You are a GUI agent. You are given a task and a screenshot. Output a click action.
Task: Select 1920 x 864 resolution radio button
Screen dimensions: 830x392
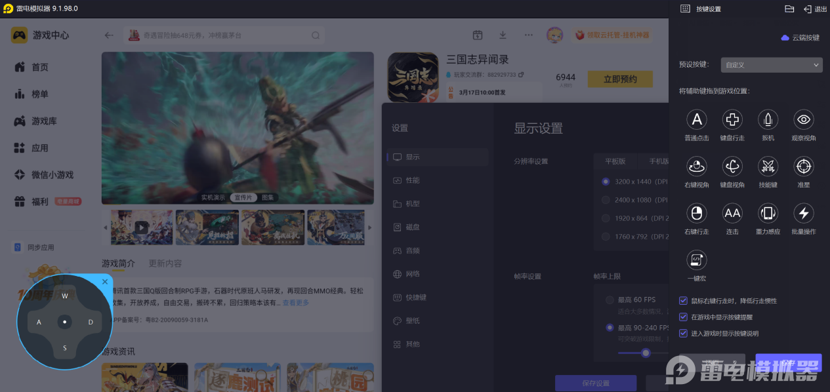pyautogui.click(x=606, y=218)
